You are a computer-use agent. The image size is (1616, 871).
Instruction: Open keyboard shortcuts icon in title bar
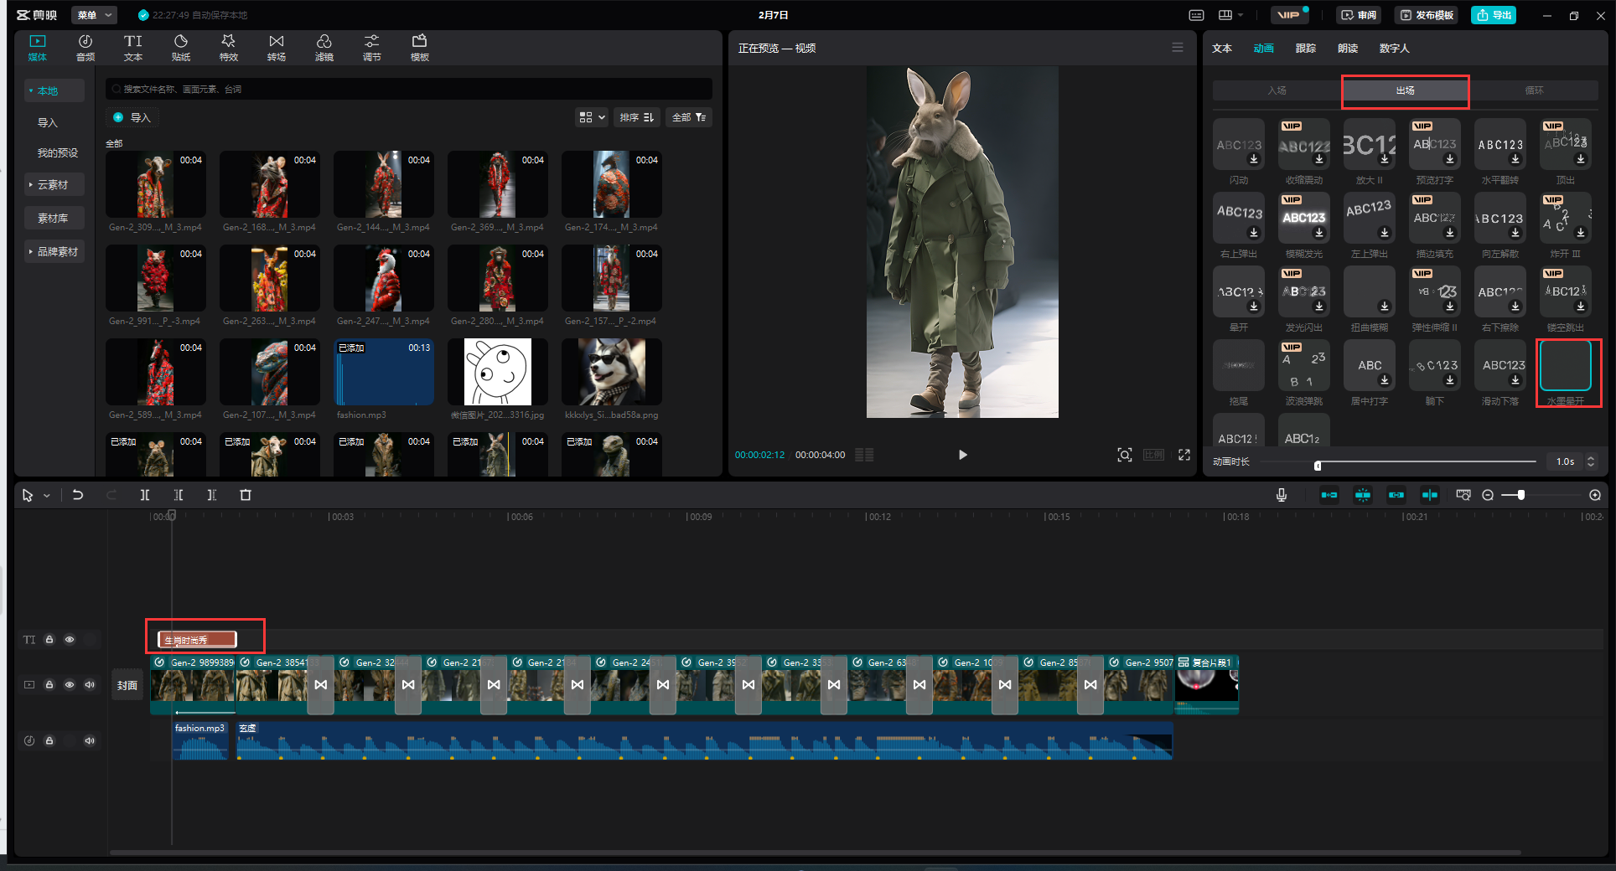click(1197, 15)
